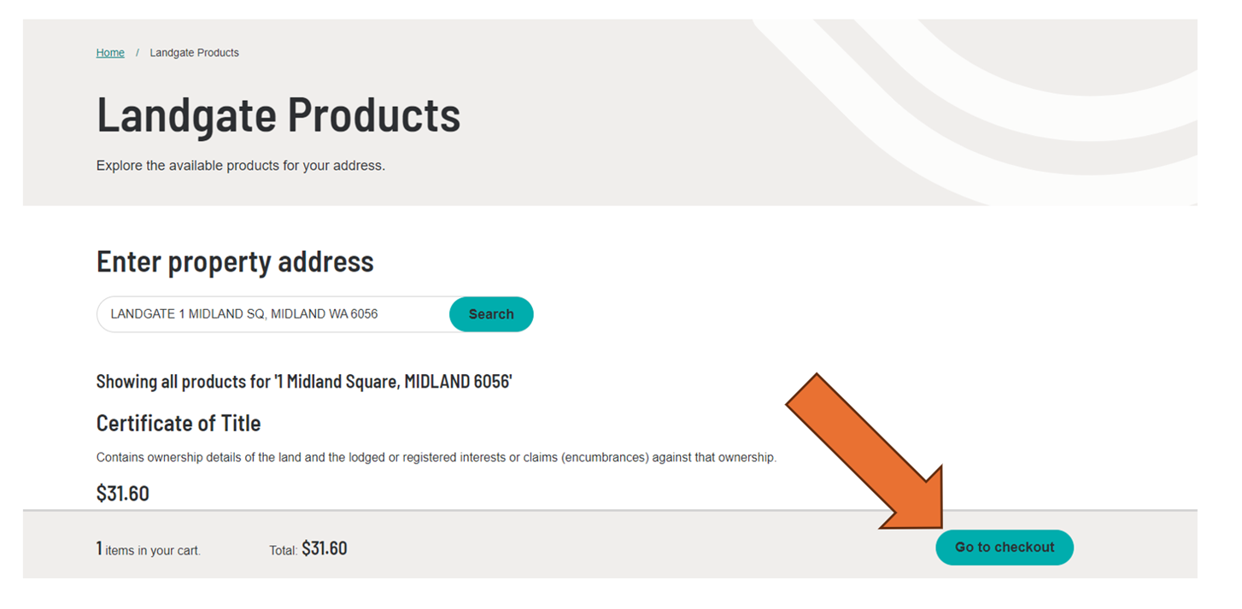
Task: Click the '1 items in your cart' text
Action: (152, 550)
